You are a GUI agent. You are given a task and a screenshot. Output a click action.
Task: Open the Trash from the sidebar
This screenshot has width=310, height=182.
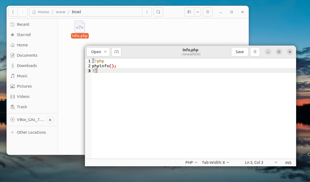[x=21, y=107]
